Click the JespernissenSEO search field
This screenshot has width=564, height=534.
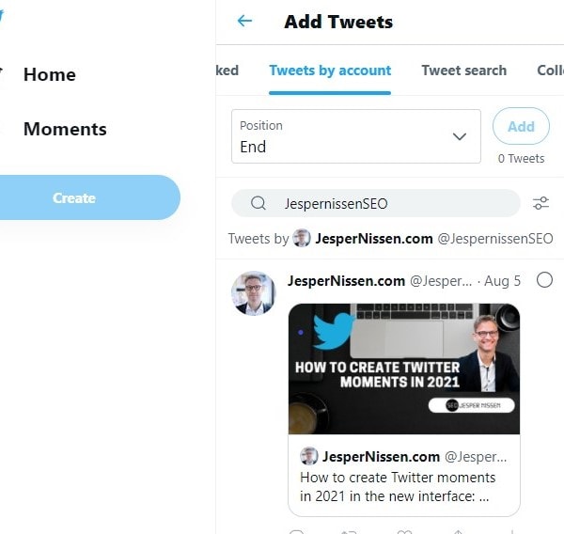[376, 203]
